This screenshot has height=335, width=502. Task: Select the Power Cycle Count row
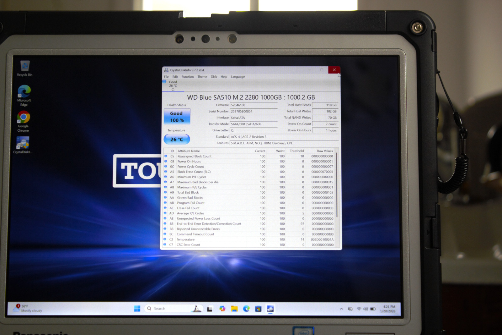(x=249, y=167)
